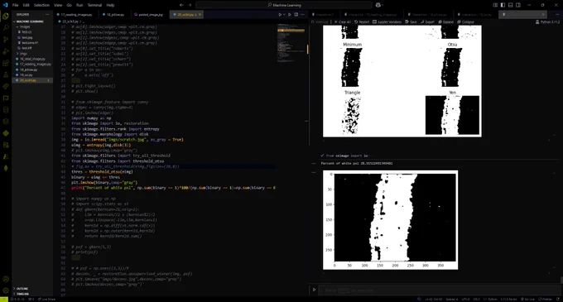Close the active interactive window tab
The image size is (563, 302).
543,15
